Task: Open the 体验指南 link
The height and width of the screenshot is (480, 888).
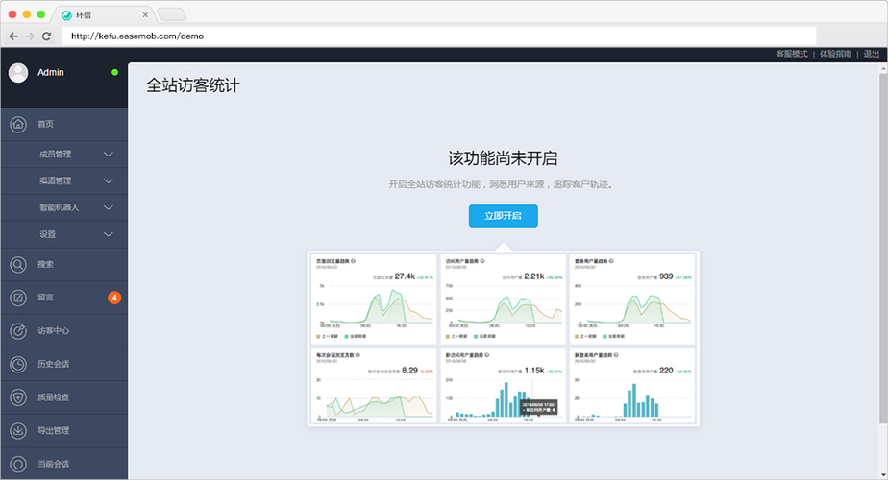Action: coord(835,54)
